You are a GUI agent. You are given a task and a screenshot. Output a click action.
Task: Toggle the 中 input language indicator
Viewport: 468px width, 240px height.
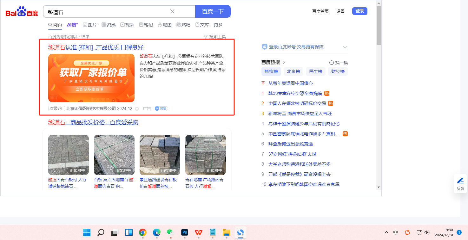[x=396, y=233]
